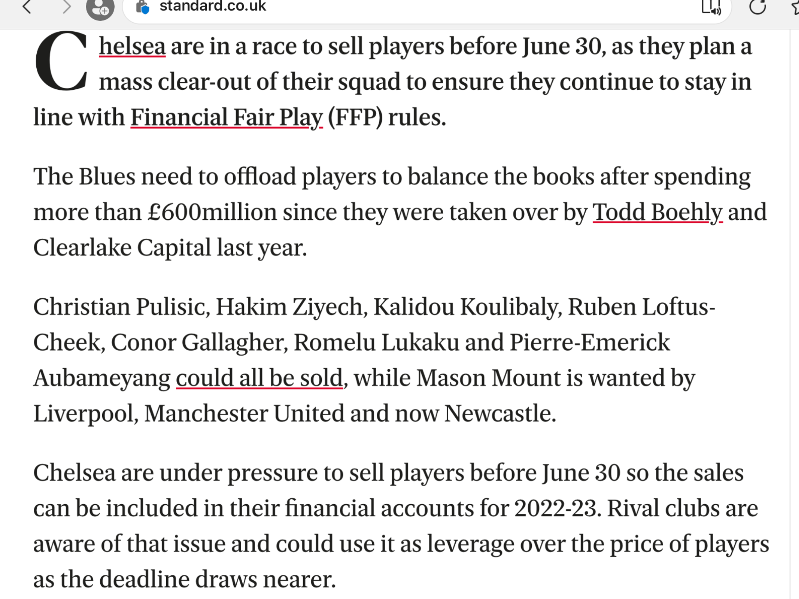799x599 pixels.
Task: Open the Todd Boehly link
Action: 657,213
